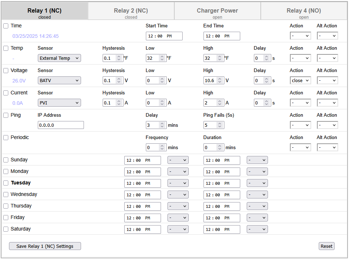This screenshot has width=349, height=259.
Task: Toggle the Voltage rule checkbox
Action: coord(6,71)
